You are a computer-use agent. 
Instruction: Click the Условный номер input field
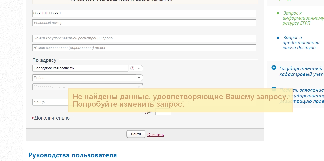144,23
